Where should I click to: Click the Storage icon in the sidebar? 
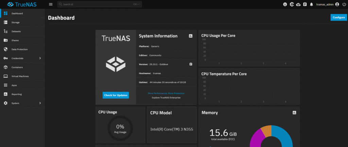tap(6, 22)
